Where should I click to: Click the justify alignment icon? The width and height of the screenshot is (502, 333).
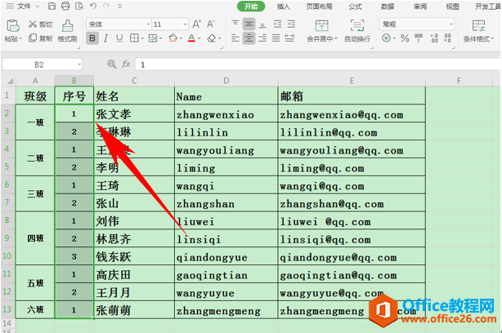276,38
